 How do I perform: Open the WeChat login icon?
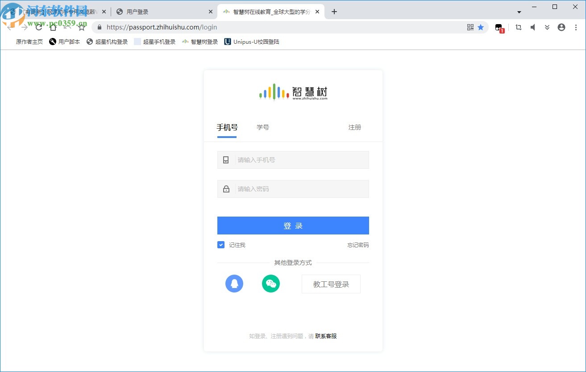pos(270,284)
